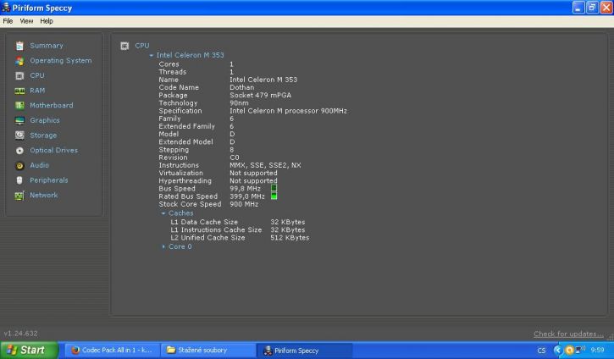Click the L2 Unified Cache Size value 512 KBytes

(x=290, y=238)
